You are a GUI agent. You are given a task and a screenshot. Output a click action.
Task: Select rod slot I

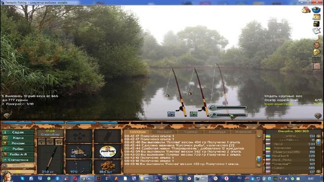[x=42, y=142]
